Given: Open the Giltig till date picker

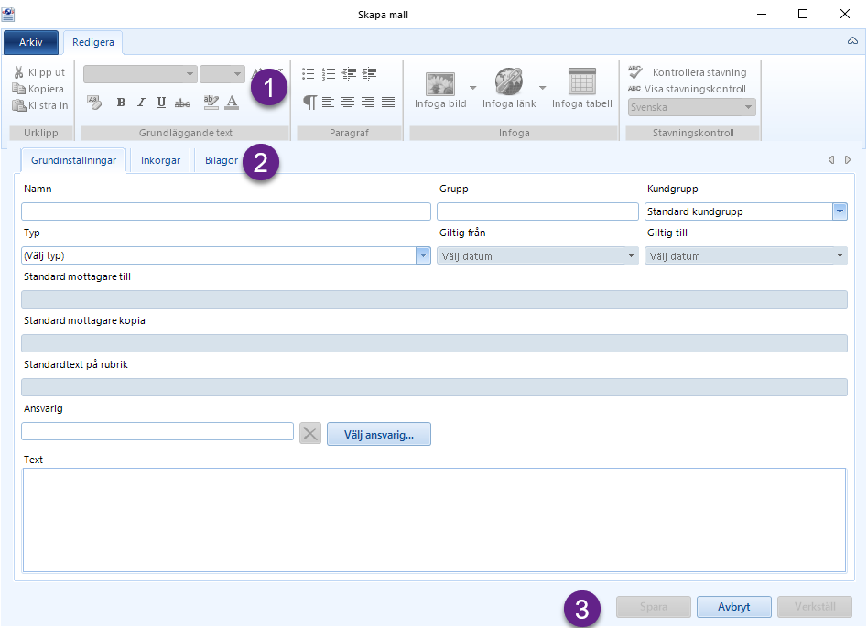Looking at the screenshot, I should tap(840, 255).
